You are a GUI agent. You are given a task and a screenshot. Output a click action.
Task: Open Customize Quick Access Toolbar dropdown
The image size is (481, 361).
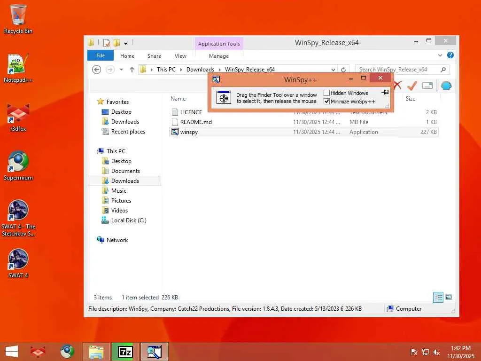(125, 43)
